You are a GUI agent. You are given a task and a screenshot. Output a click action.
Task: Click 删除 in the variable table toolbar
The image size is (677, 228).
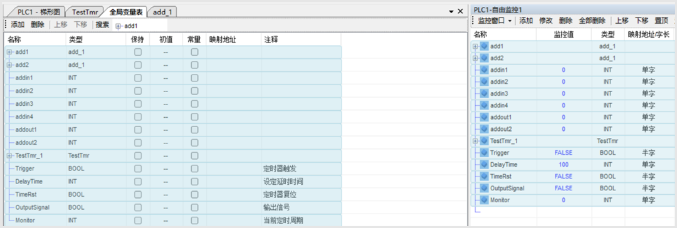point(38,25)
